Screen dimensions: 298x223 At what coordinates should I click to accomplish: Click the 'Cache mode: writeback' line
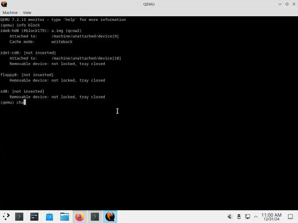click(41, 42)
